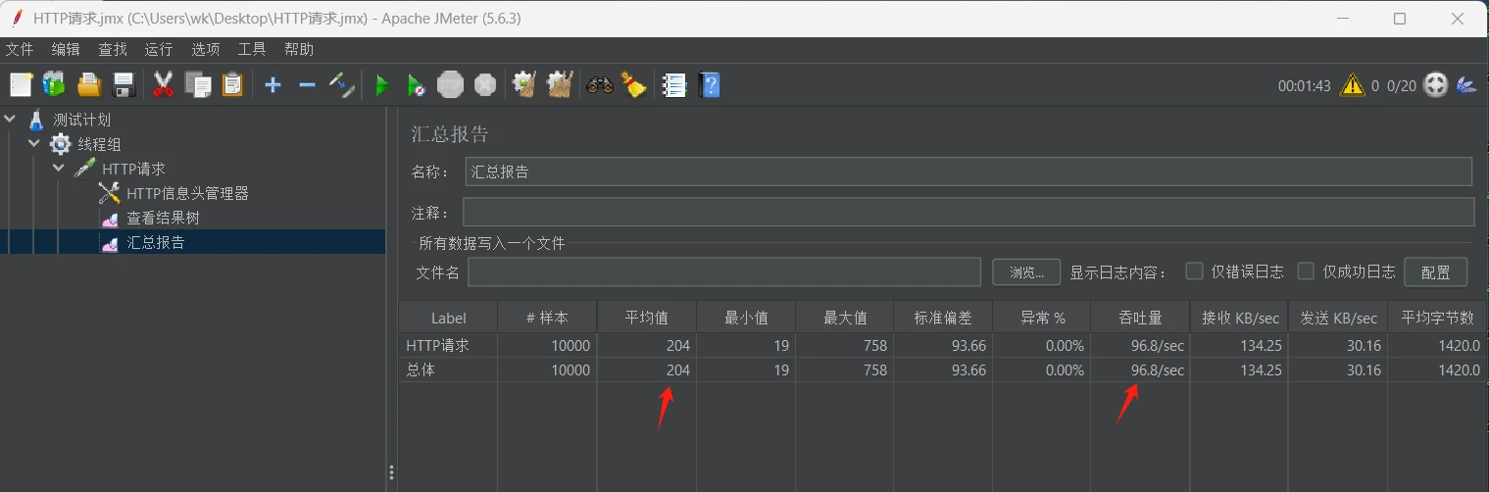1489x492 pixels.
Task: Click the 浏览... button
Action: click(x=1026, y=272)
